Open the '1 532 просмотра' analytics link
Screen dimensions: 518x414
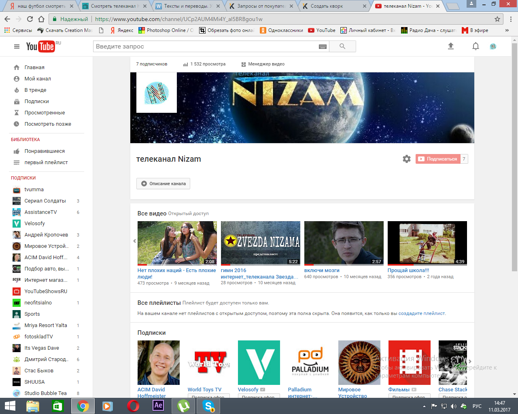(204, 64)
